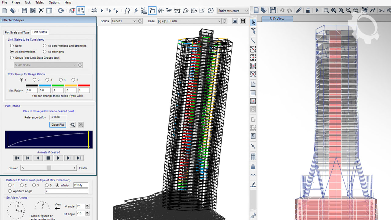This screenshot has height=220, width=391.
Task: Expand the Case dropdown showing [2] = [1] + Push
Action: 188,21
